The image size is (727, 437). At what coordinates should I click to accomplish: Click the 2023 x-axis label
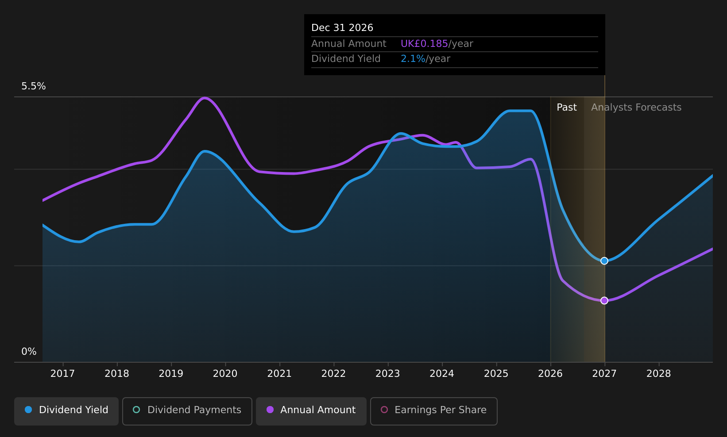pos(388,374)
